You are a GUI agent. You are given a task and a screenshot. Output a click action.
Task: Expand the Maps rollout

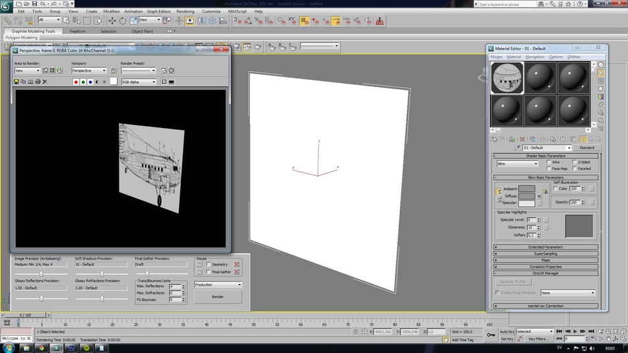[545, 260]
